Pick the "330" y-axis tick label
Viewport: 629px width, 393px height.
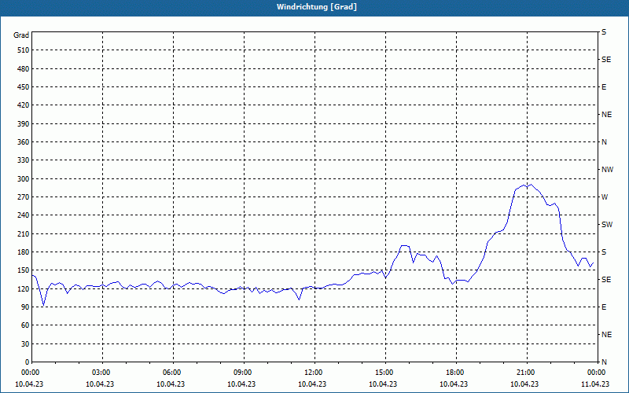coord(24,160)
